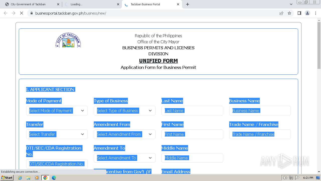The height and width of the screenshot is (181, 321).
Task: Click the First Name input field
Action: [192, 134]
